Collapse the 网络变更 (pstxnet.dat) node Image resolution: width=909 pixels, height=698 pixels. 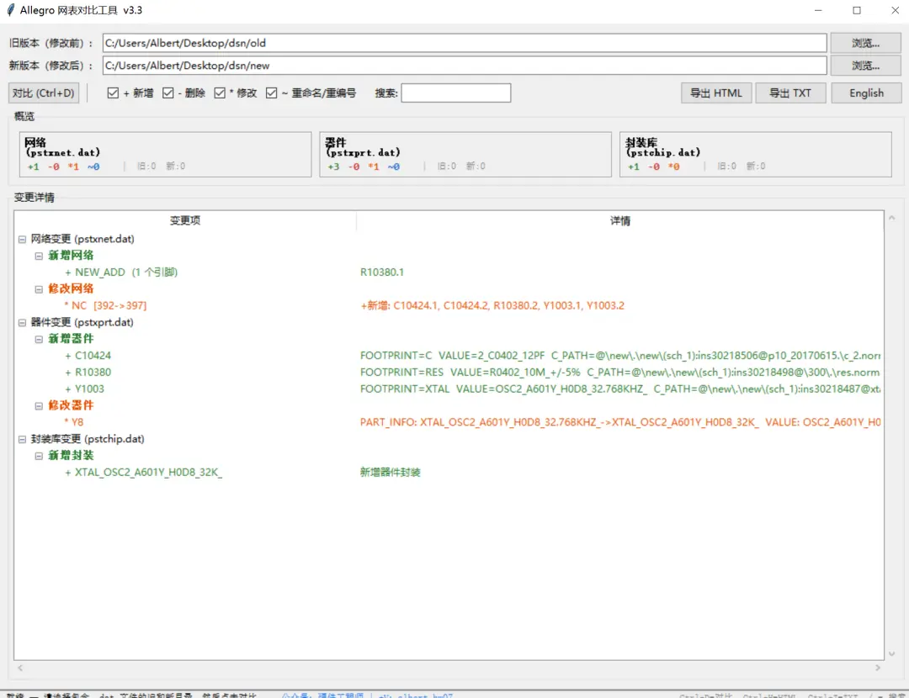pos(22,239)
